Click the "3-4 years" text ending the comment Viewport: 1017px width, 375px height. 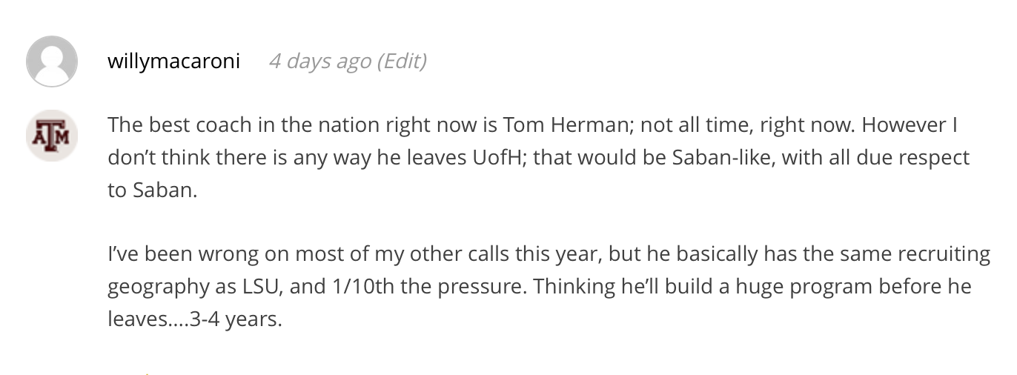pos(236,319)
